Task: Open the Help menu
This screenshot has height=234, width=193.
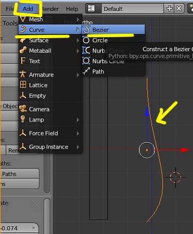Action: 72,9
